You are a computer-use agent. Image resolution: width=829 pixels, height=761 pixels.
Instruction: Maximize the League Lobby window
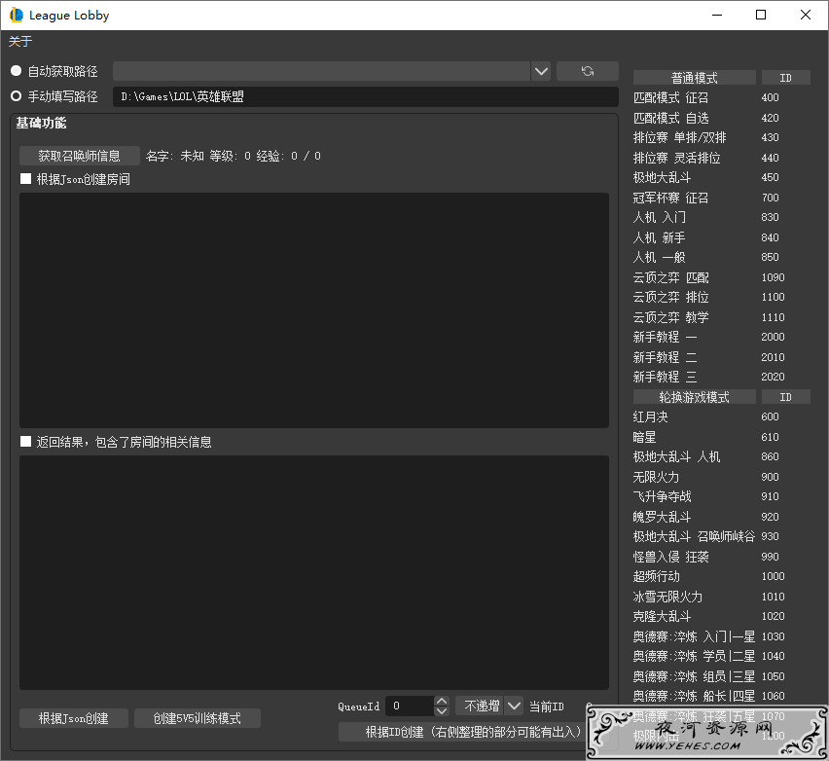761,15
